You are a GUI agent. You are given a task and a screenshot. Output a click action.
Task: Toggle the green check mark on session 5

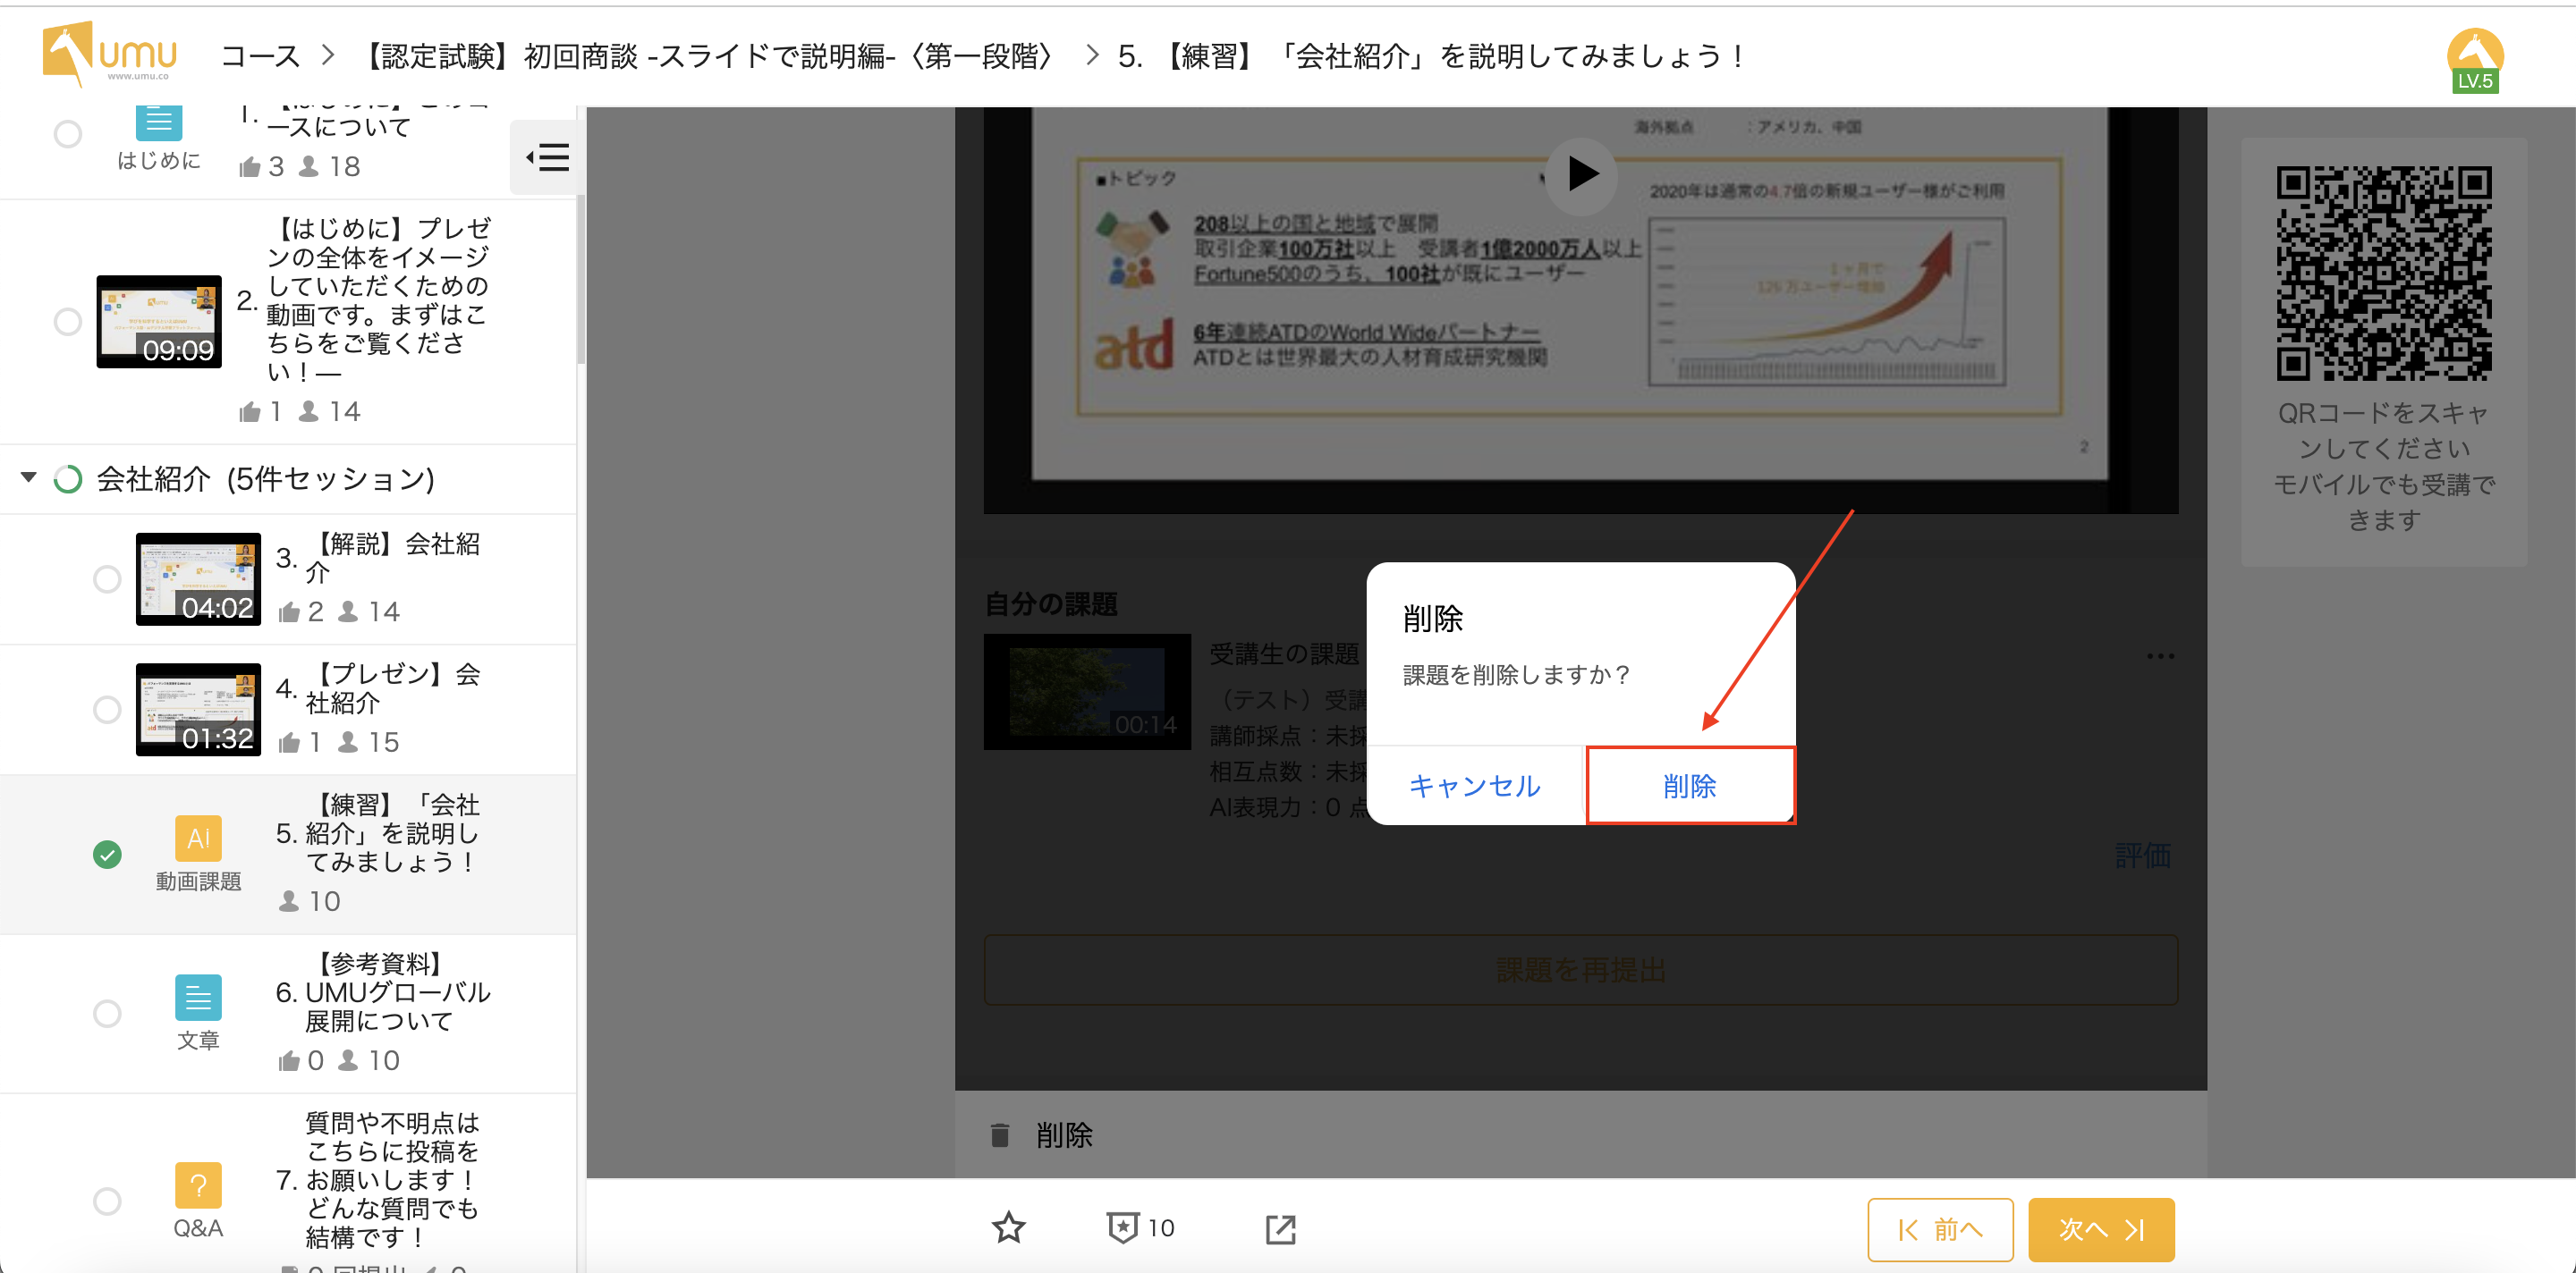tap(107, 855)
